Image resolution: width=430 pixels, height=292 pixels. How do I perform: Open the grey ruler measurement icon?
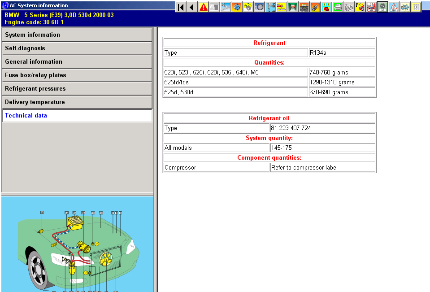pos(349,7)
